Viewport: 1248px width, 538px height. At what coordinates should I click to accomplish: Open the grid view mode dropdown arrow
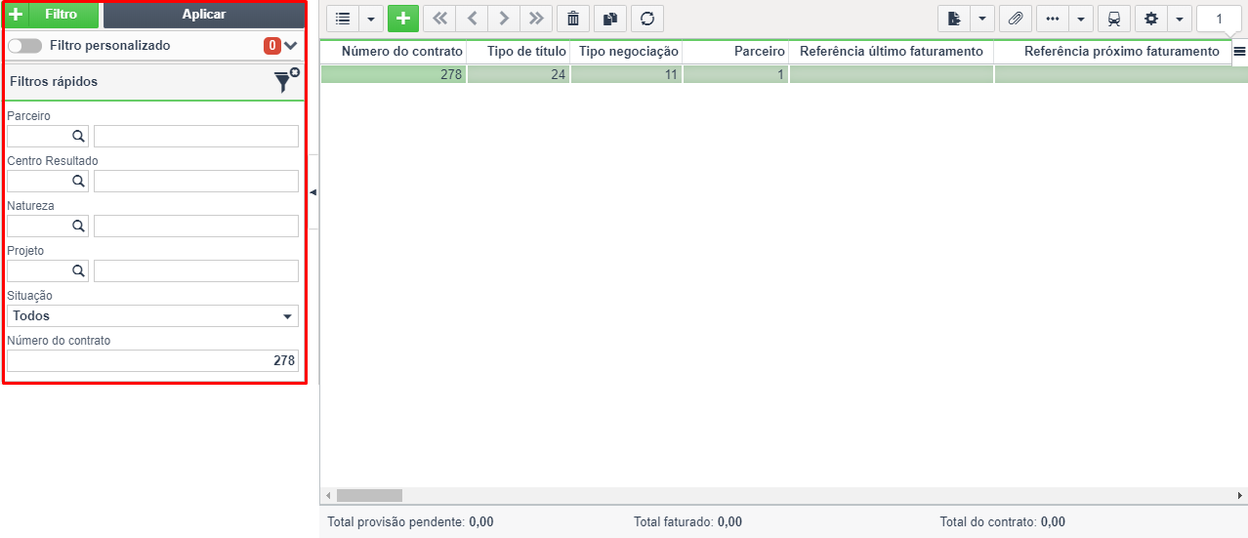(x=371, y=19)
